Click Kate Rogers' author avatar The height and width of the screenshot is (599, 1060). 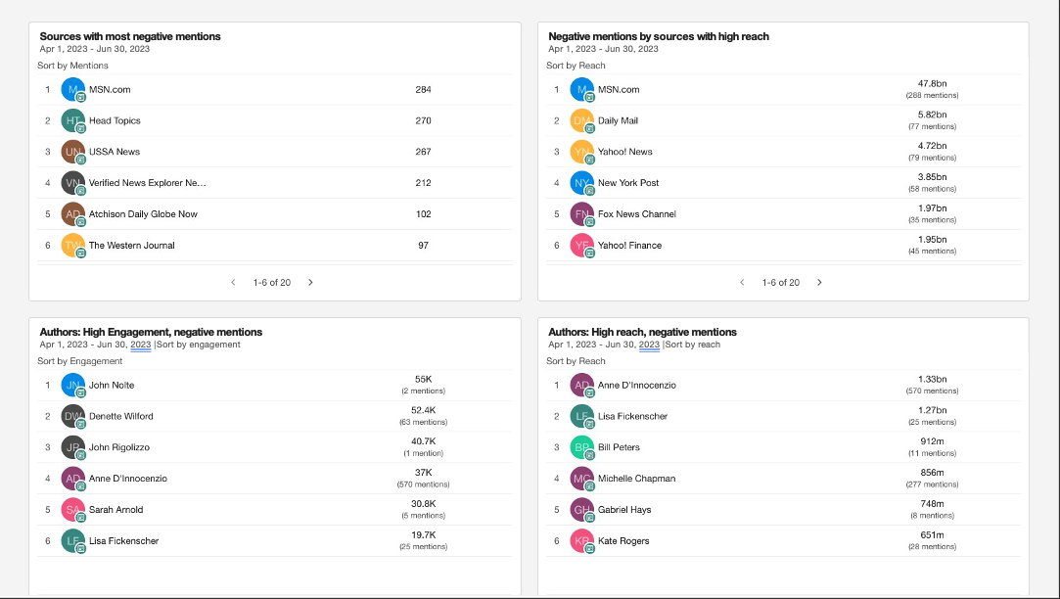pos(582,541)
